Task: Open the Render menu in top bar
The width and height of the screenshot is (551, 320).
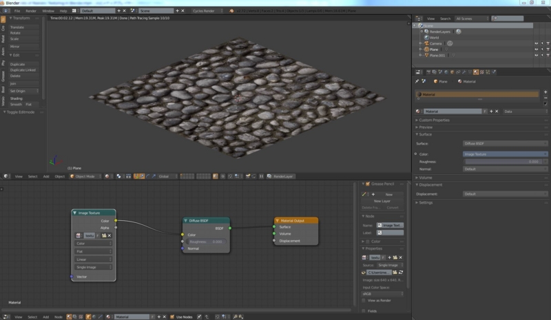Action: (x=31, y=11)
